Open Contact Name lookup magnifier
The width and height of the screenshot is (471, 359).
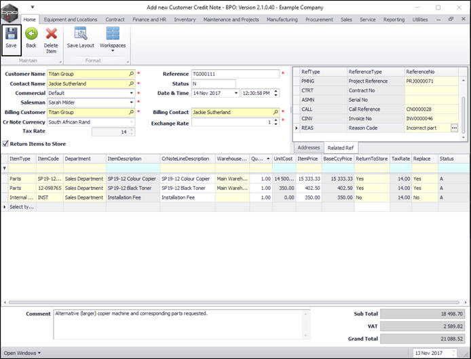(131, 83)
